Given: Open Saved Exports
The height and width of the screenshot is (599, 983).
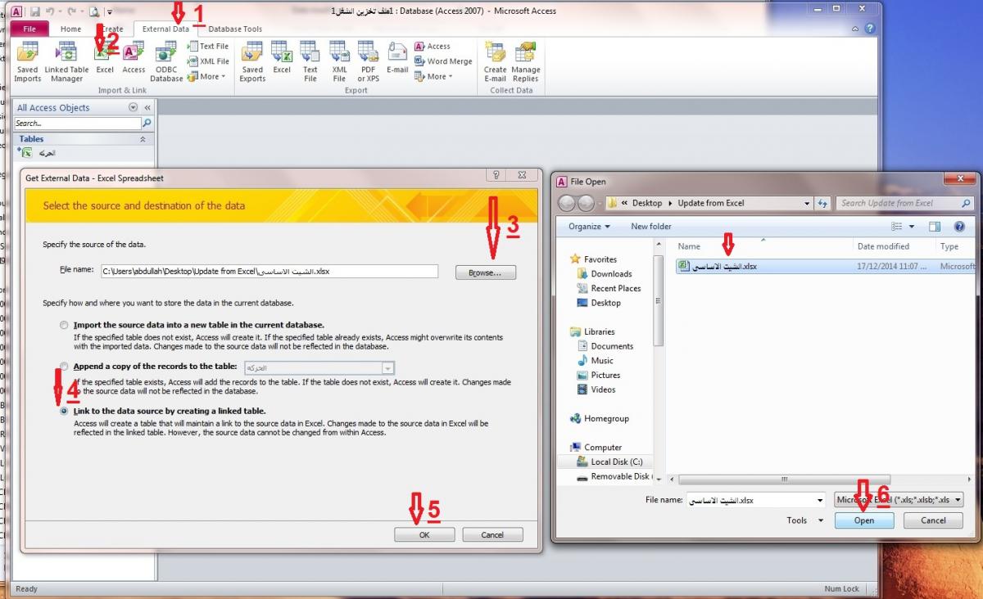Looking at the screenshot, I should point(252,62).
